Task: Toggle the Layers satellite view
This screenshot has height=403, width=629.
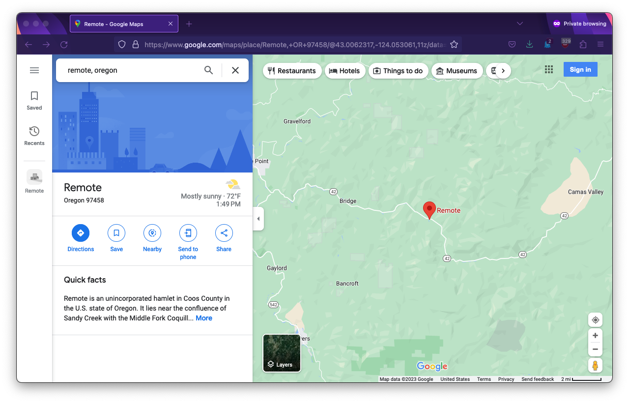Action: [x=282, y=353]
